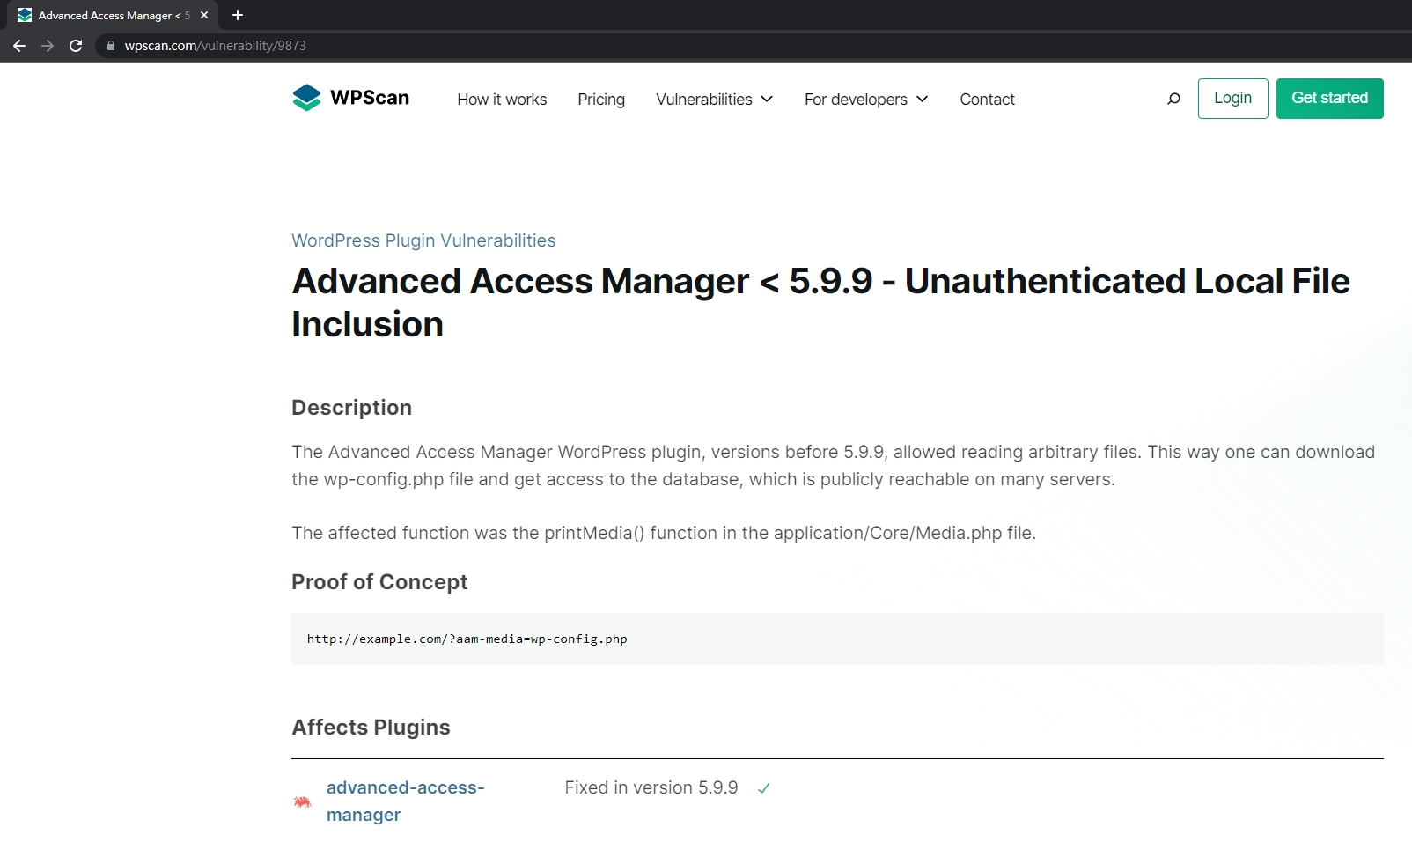The image size is (1412, 842).
Task: Click the page title about Local File Inclusion
Action: (x=820, y=303)
